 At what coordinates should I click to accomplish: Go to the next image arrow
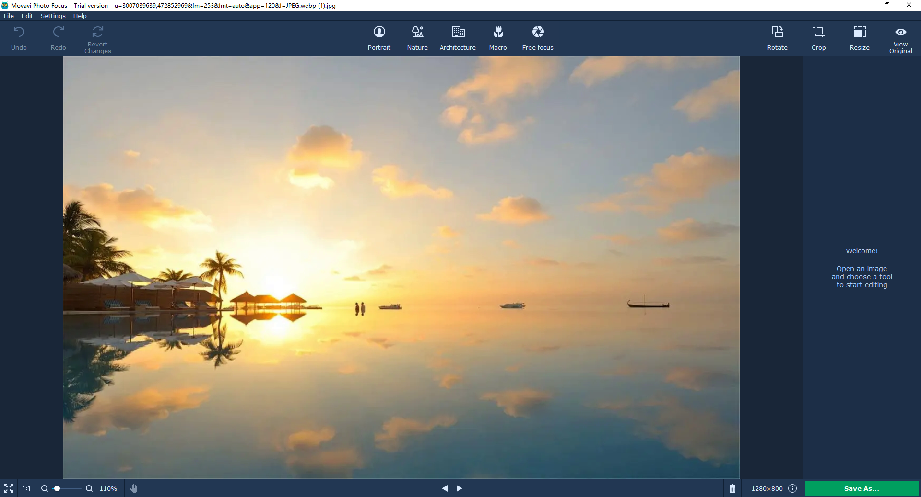[x=459, y=488]
